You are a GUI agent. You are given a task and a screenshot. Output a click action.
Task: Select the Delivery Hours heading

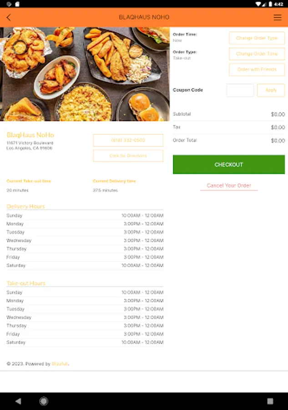(25, 206)
